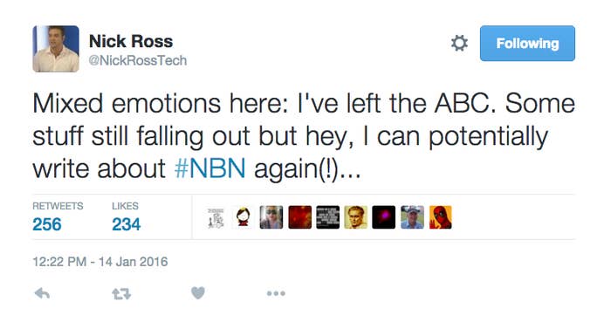Toggle the Following button
Viewport: 611px width, 329px height.
527,44
